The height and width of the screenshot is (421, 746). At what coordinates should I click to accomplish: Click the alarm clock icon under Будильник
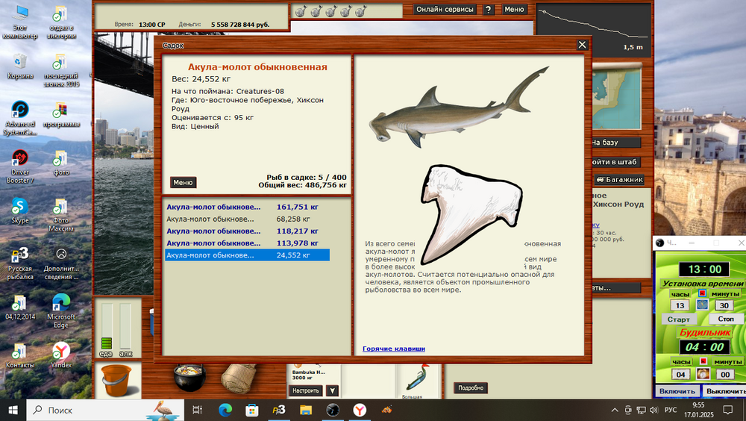point(701,374)
